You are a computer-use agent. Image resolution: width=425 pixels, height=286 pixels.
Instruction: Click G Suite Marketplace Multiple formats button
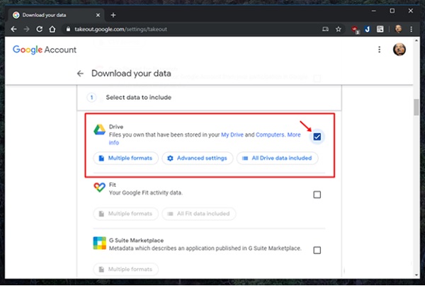[126, 269]
